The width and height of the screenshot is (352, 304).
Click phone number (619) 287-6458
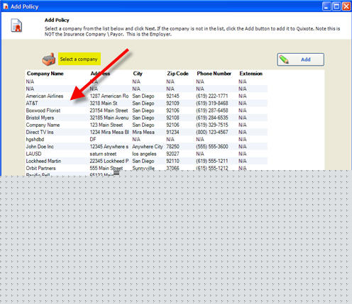coord(212,111)
